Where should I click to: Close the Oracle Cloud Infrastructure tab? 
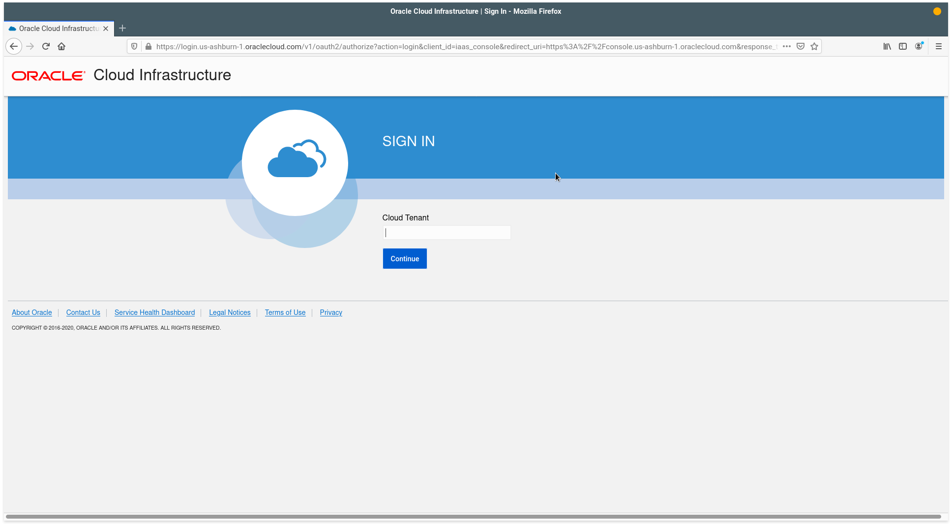point(106,29)
